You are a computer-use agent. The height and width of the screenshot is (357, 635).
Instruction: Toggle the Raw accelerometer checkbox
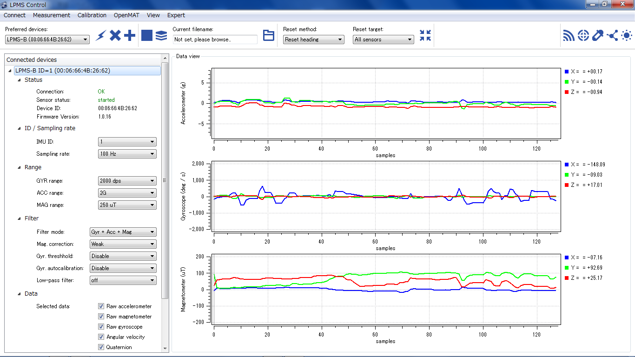[101, 306]
